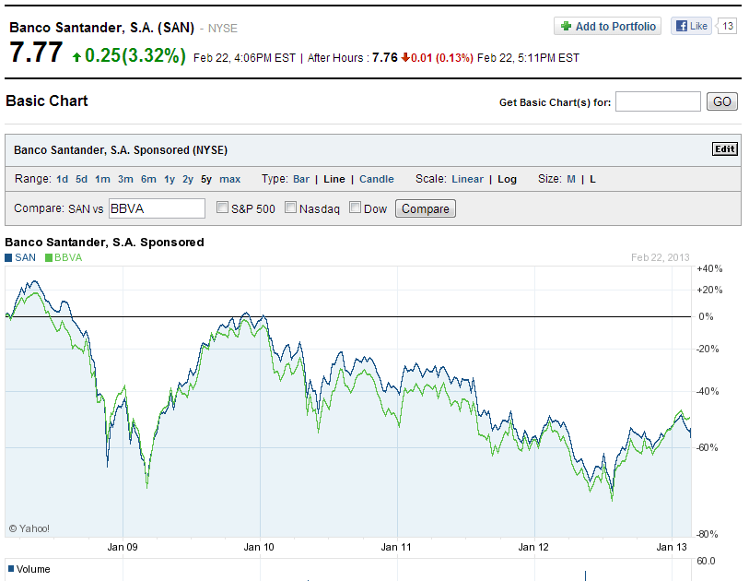Click the Jan 10 axis label
The height and width of the screenshot is (581, 749).
click(x=259, y=547)
